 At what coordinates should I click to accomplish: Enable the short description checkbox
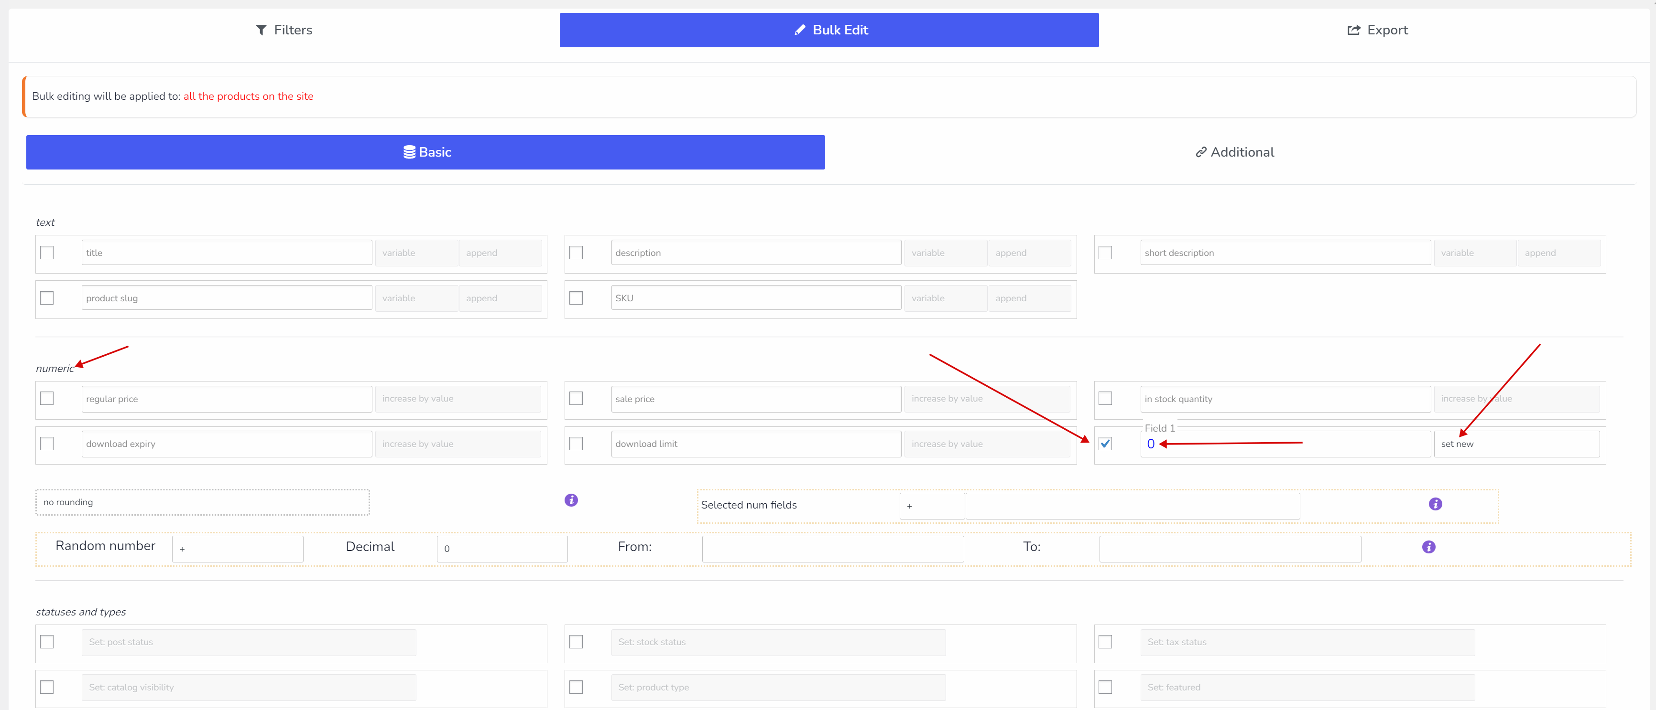pyautogui.click(x=1105, y=253)
